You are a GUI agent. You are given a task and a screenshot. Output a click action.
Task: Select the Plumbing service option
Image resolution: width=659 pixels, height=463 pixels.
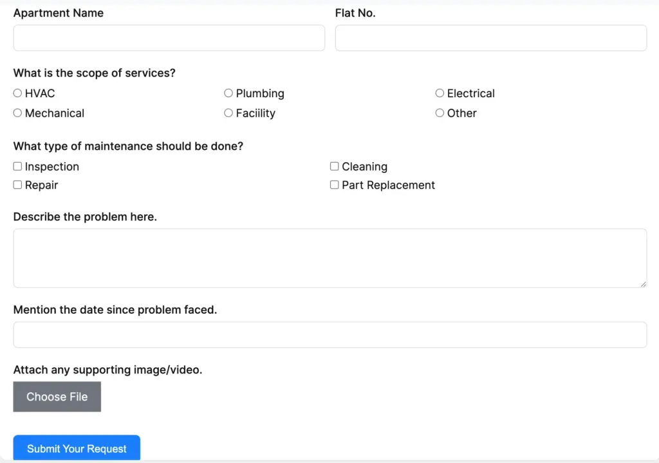click(x=228, y=93)
